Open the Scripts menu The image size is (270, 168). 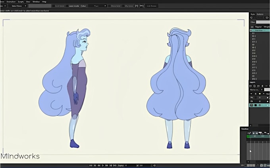21,2
